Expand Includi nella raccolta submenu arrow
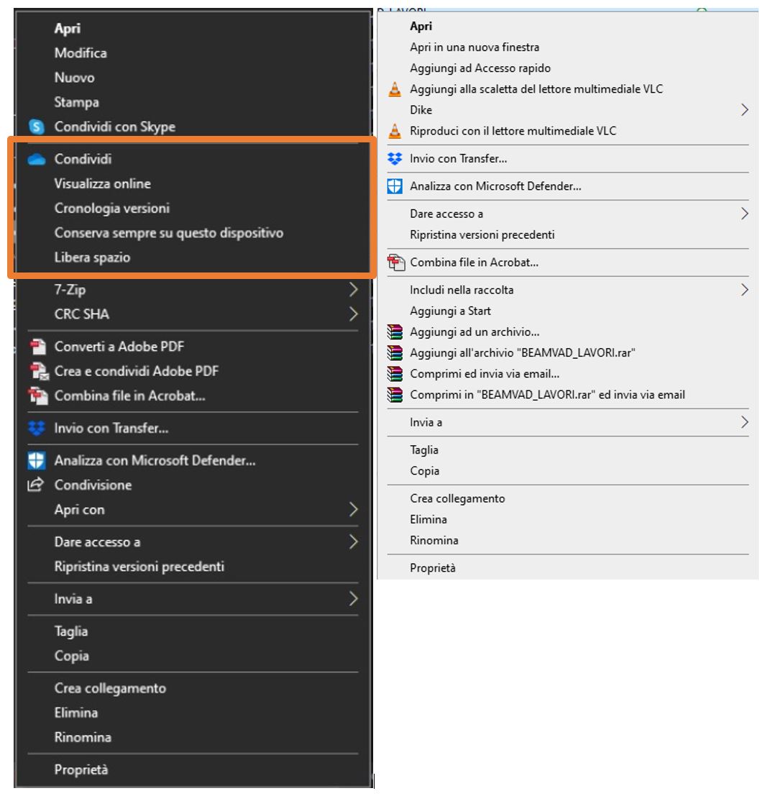Screen dimensions: 765x796 pos(744,290)
